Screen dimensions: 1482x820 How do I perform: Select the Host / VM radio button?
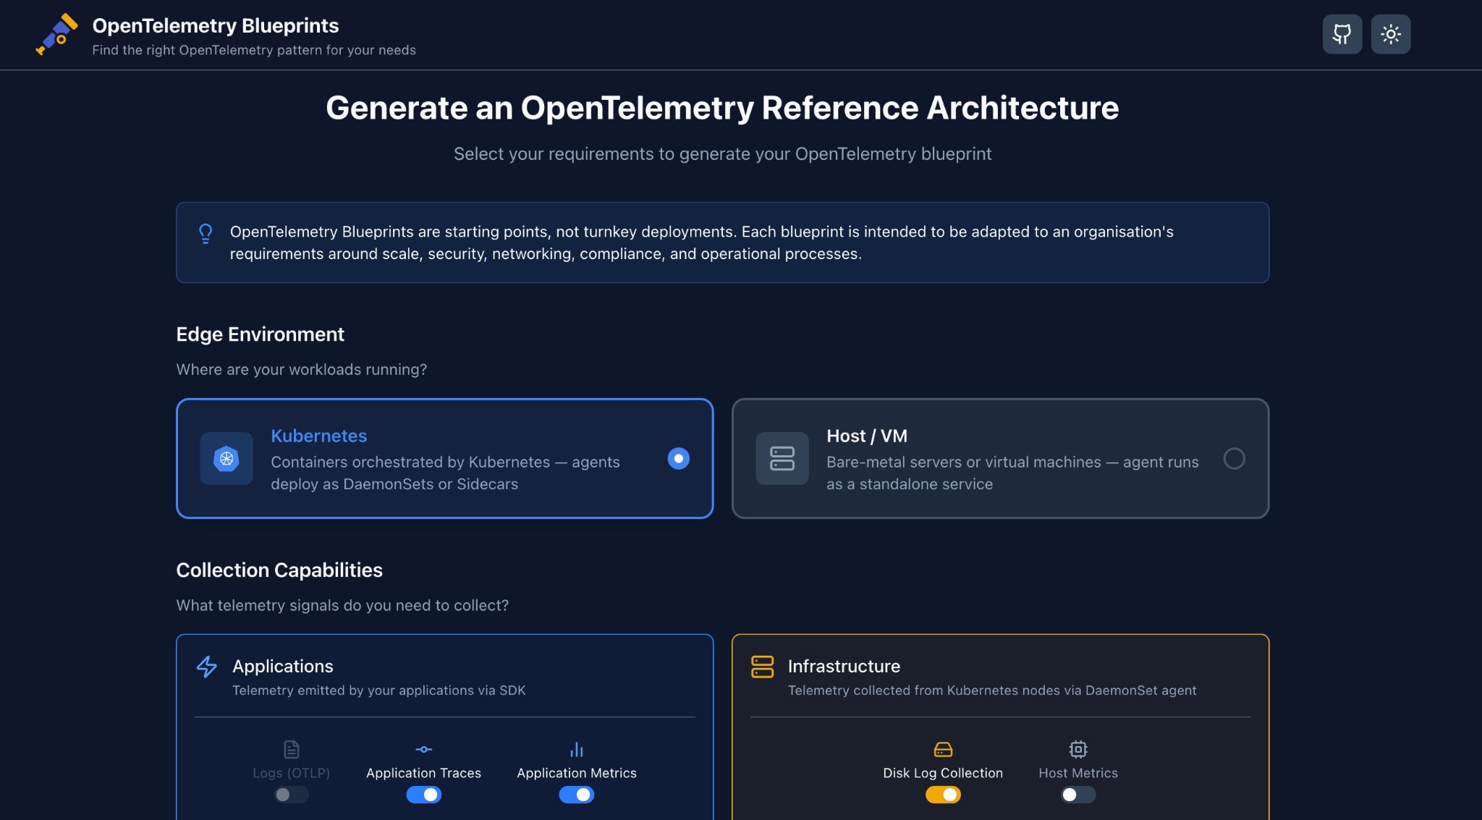(1235, 458)
